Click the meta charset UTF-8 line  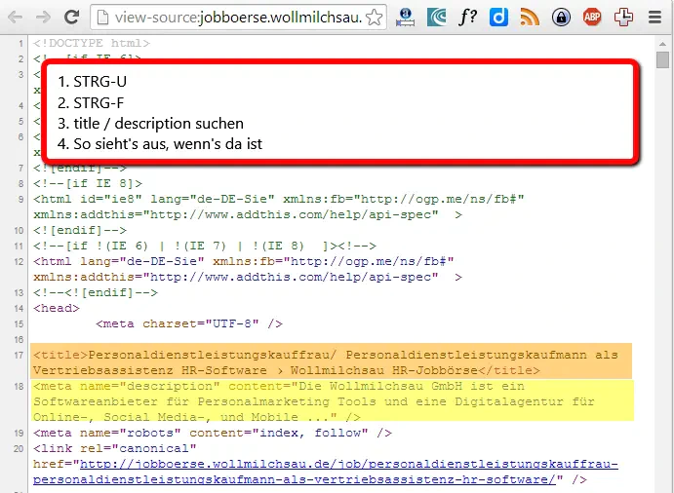(x=189, y=323)
